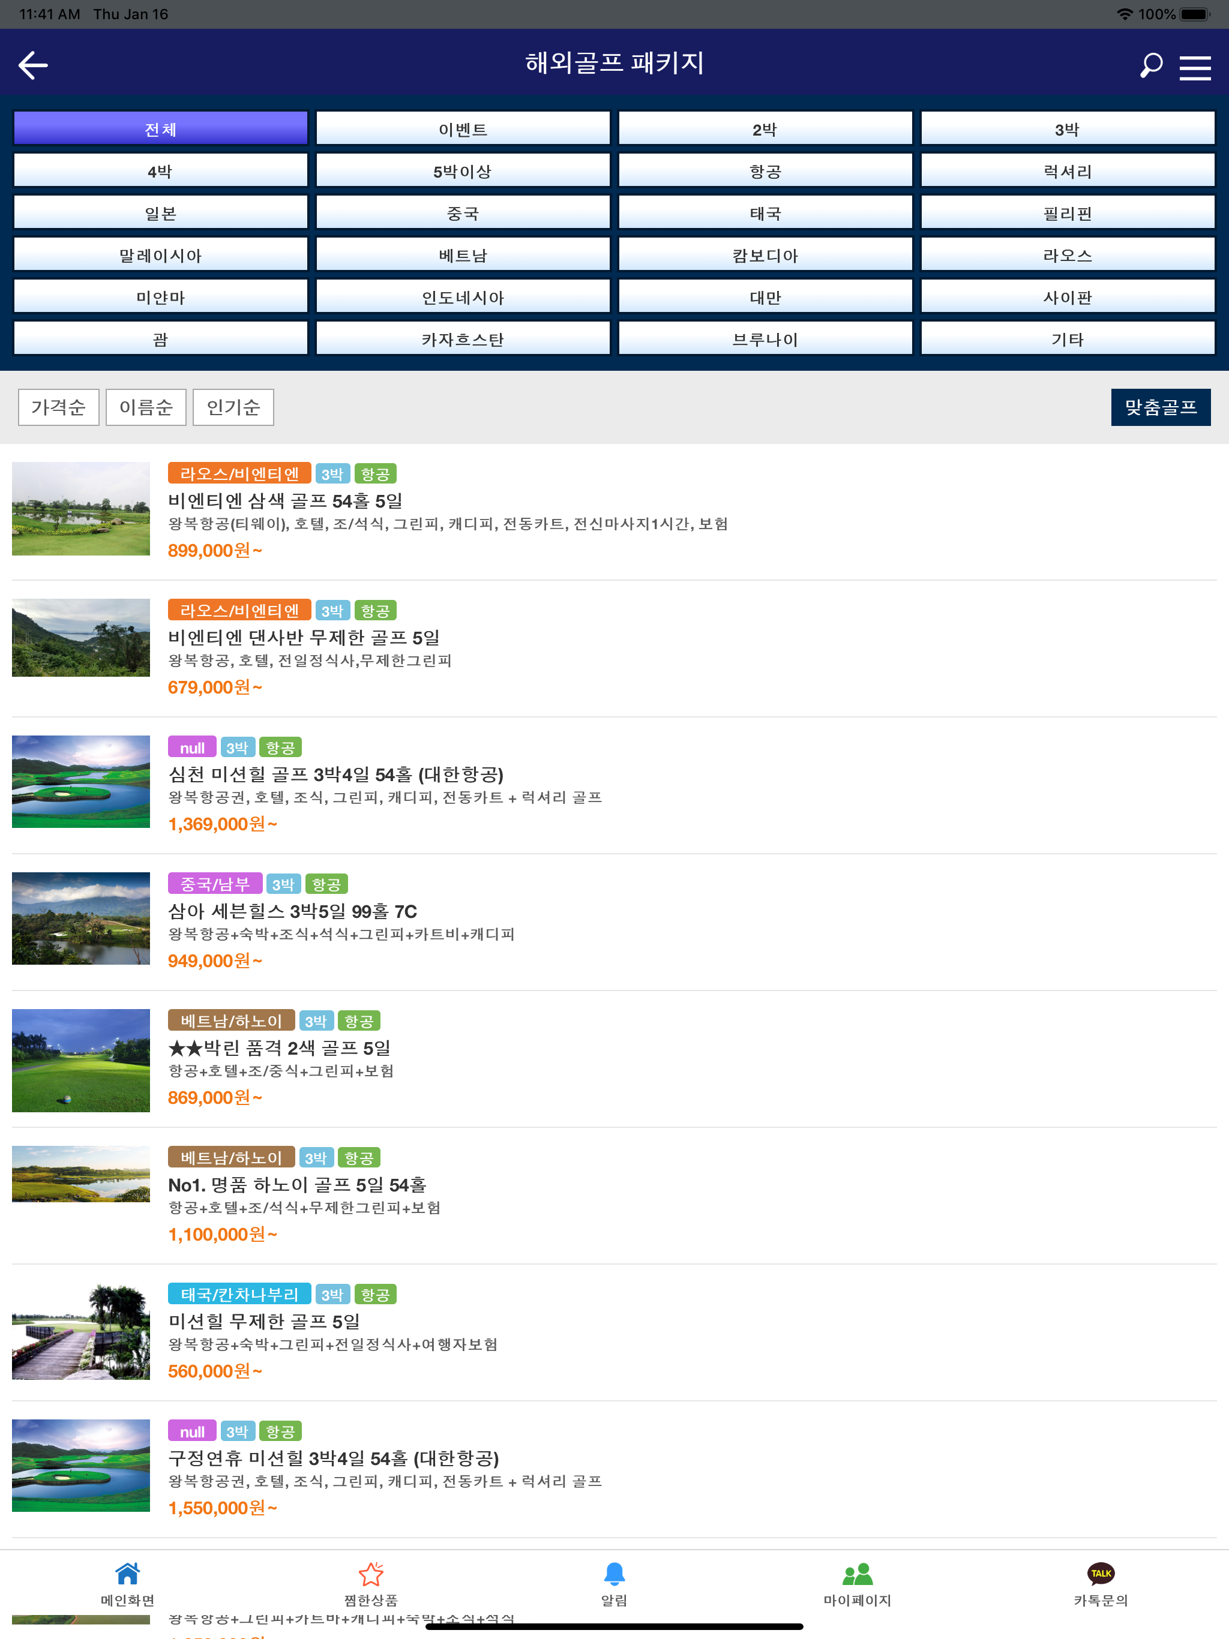Select the 이벤트 category filter

(463, 128)
